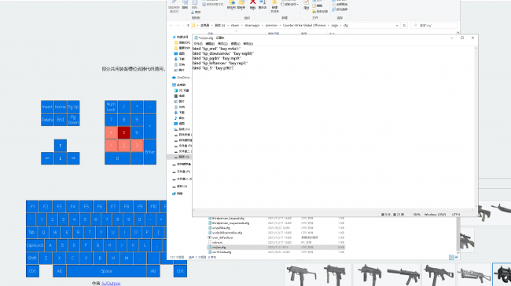Image resolution: width=511 pixels, height=286 pixels.
Task: Open the Network item in navigation pane
Action: (178, 194)
